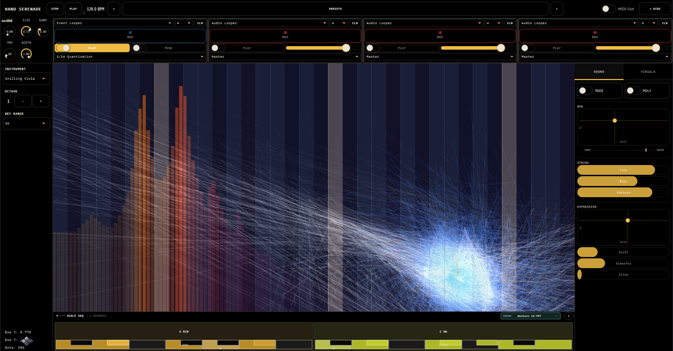Add a new scale segment with plus icon
This screenshot has height=351, width=673.
[569, 316]
